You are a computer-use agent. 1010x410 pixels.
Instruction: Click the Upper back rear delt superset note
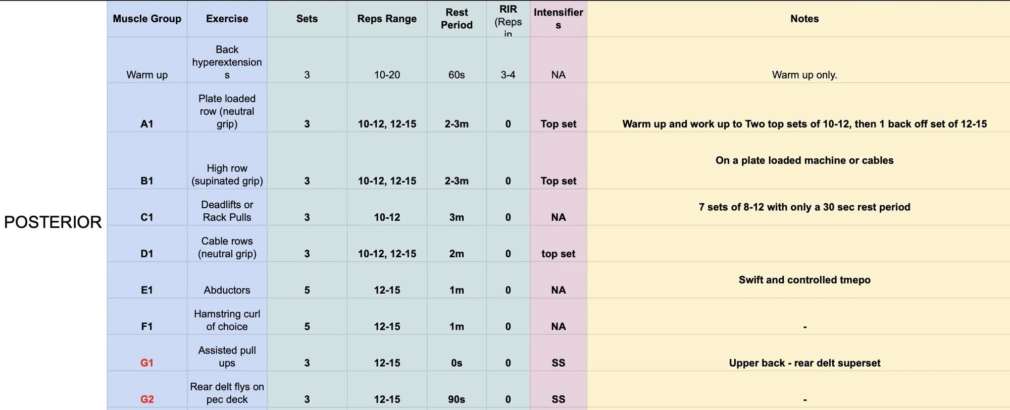tap(804, 363)
